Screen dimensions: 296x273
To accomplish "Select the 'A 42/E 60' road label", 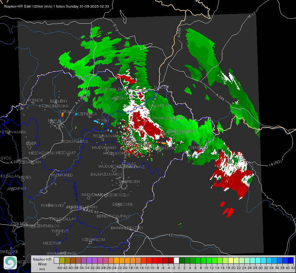I will tap(91, 211).
